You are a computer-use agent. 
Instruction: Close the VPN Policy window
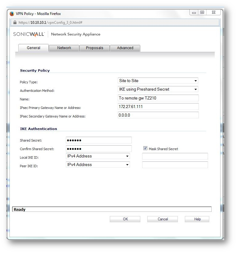(x=214, y=13)
